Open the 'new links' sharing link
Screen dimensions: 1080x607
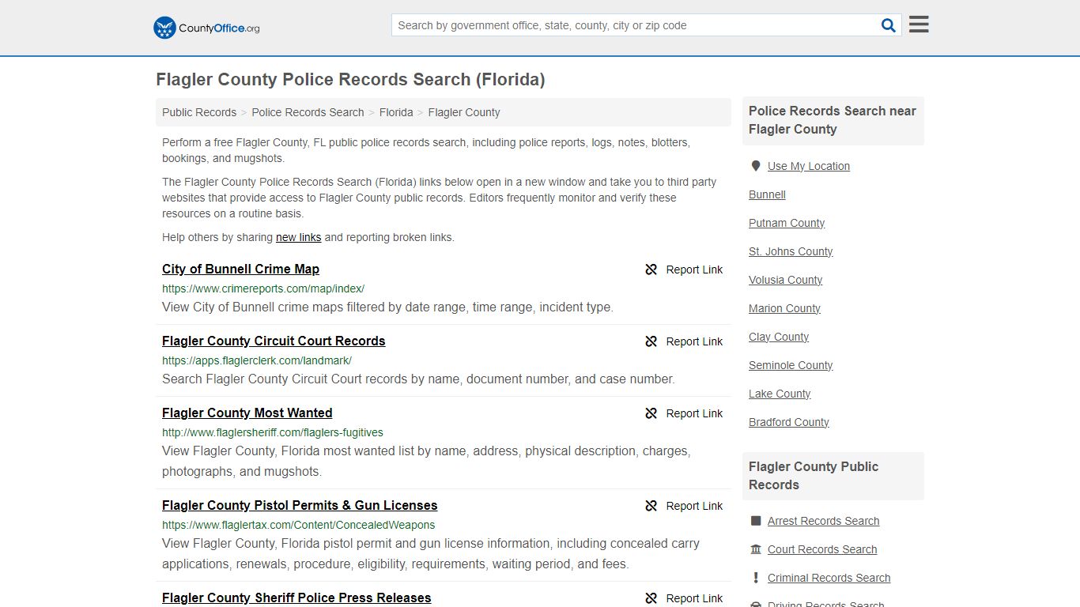[298, 237]
